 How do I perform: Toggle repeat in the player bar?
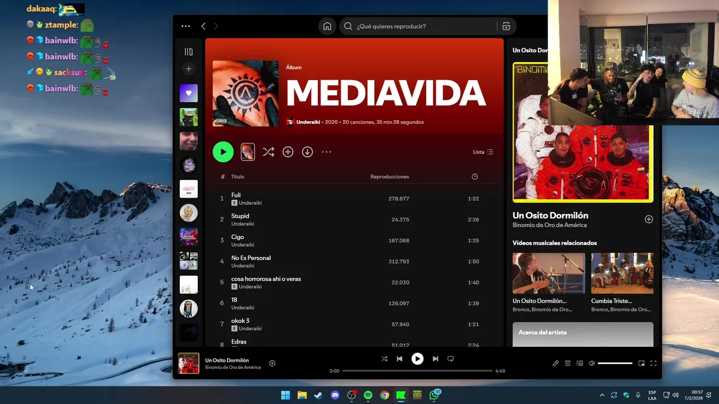[x=450, y=359]
